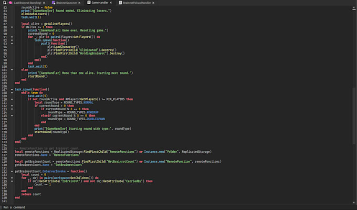Click 'roundActive = false' on line 82
Image resolution: width=357 pixels, height=210 pixels.
coord(37,7)
